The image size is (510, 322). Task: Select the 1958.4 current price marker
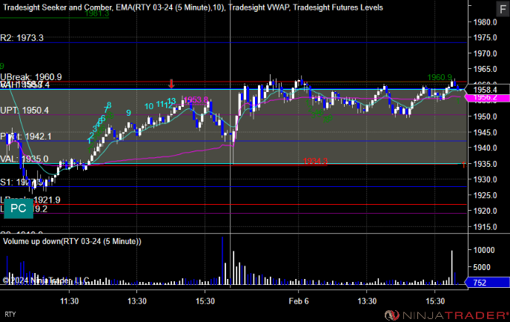(x=488, y=90)
